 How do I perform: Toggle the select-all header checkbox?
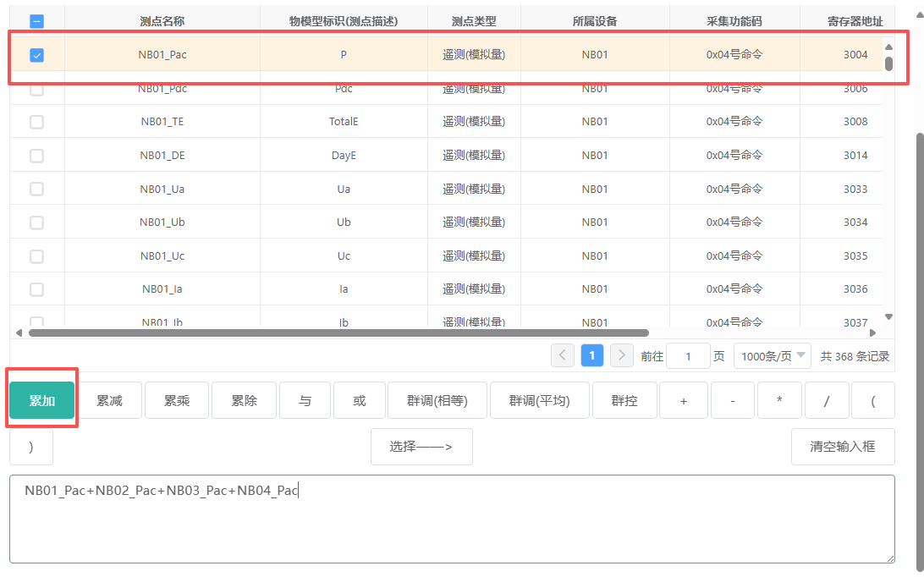click(36, 21)
